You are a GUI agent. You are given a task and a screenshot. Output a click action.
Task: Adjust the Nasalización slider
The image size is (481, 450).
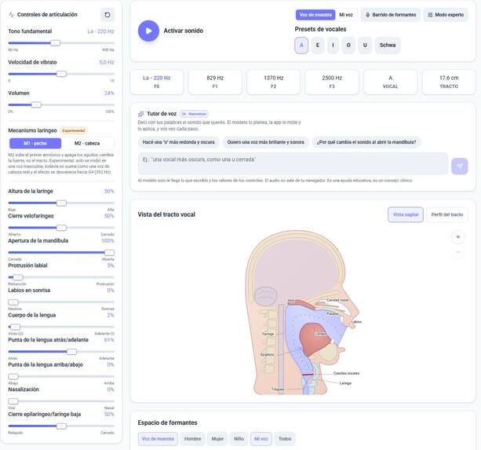coord(61,401)
